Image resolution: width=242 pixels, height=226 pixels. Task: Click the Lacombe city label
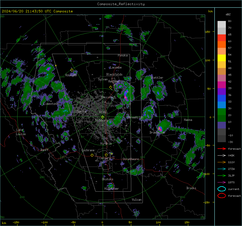pos(116,67)
